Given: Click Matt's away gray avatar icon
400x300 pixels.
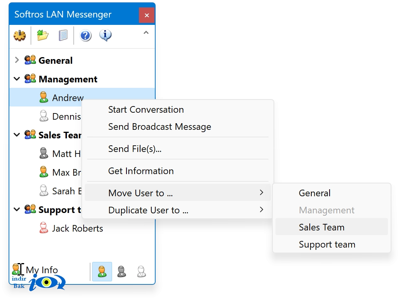Looking at the screenshot, I should tap(44, 153).
